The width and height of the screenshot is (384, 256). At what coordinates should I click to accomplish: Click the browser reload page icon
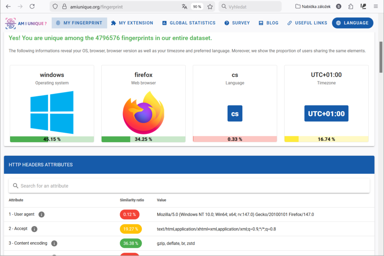pos(32,6)
